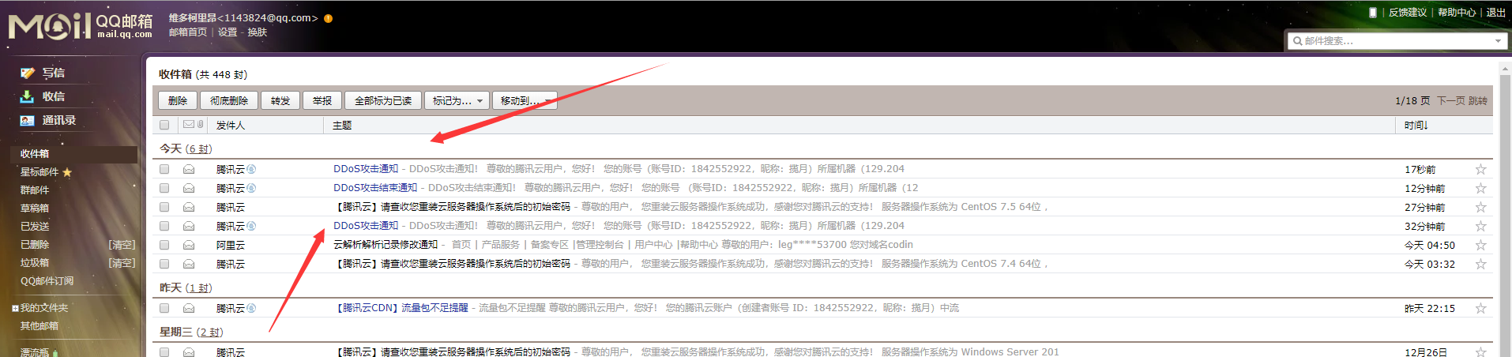Click the orange alert icon beside the email address
The image size is (1512, 357).
tap(329, 18)
